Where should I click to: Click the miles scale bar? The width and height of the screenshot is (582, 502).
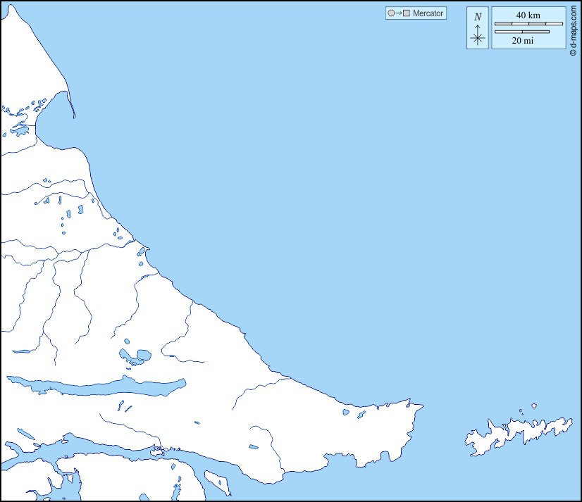pyautogui.click(x=522, y=32)
